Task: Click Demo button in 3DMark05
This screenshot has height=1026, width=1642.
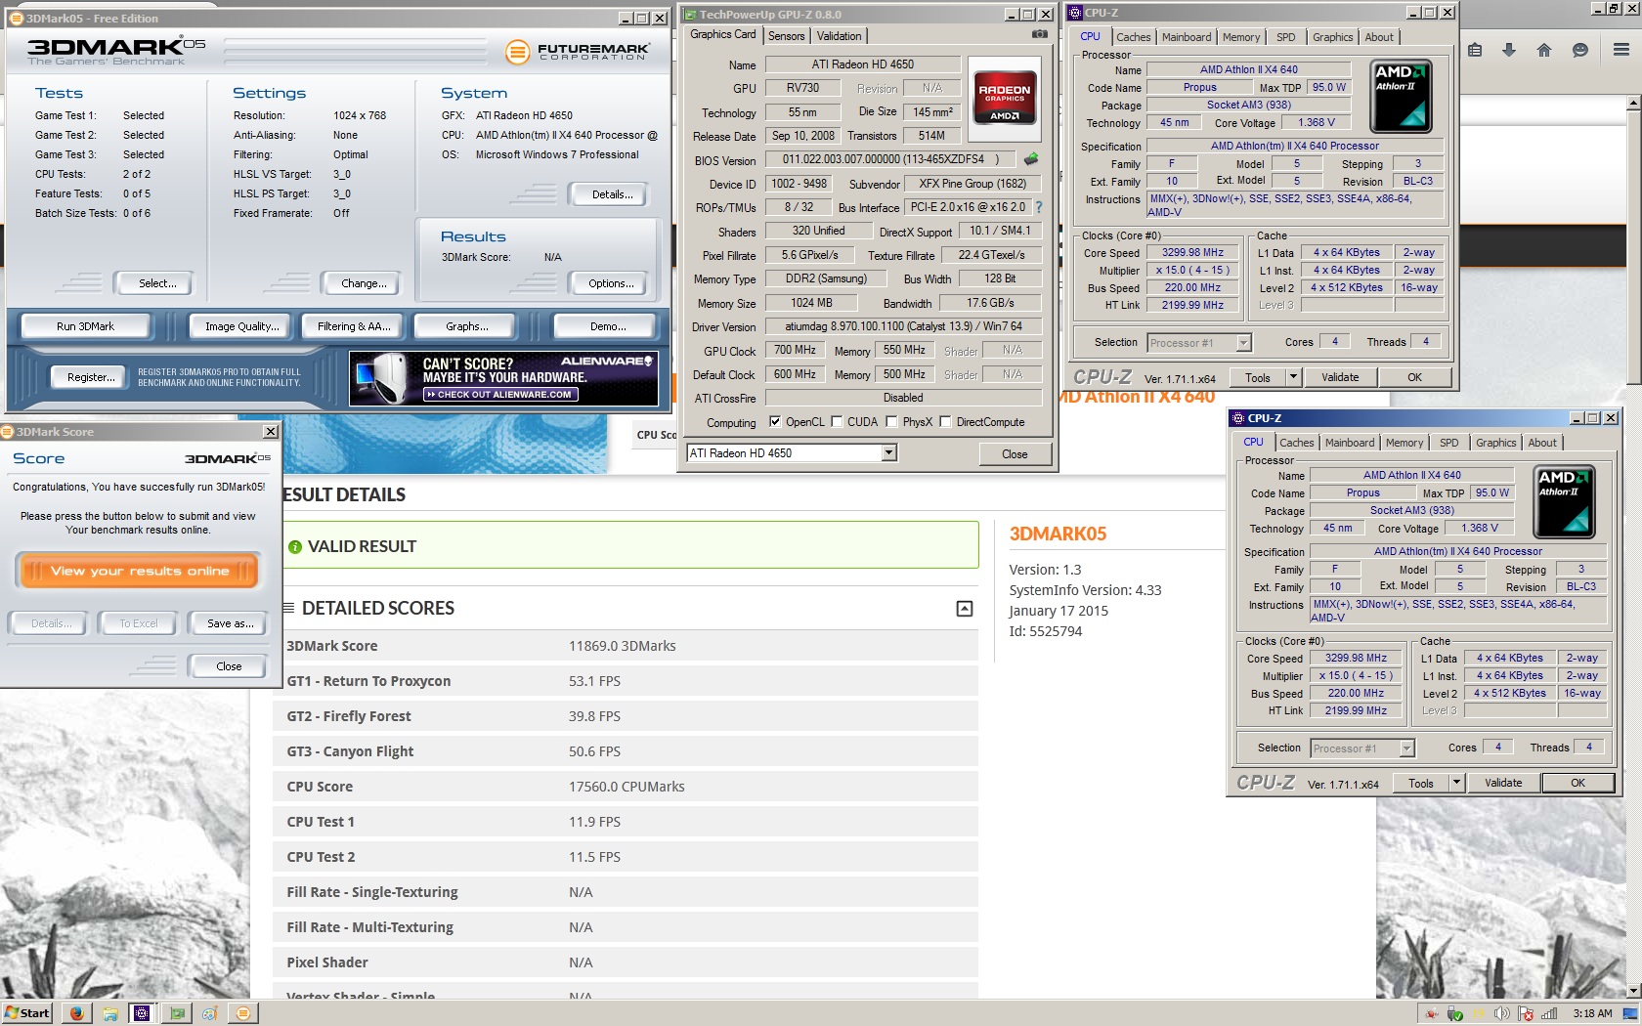Action: pyautogui.click(x=607, y=326)
